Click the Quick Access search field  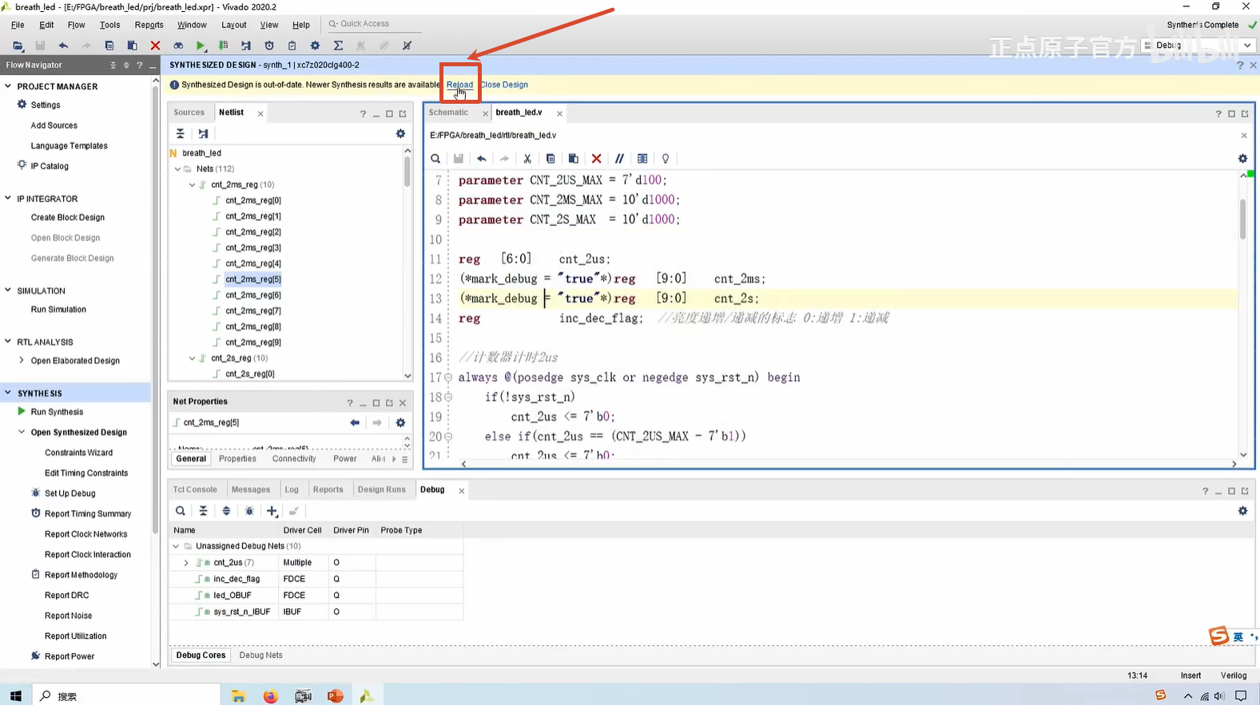tap(376, 24)
